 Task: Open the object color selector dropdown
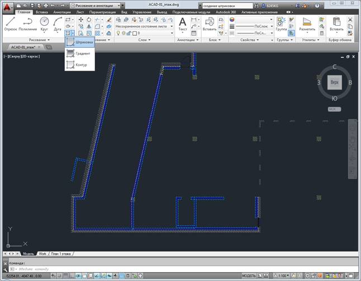click(x=254, y=20)
